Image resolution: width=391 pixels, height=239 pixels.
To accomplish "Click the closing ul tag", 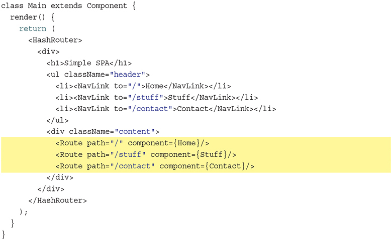I will 57,120.
